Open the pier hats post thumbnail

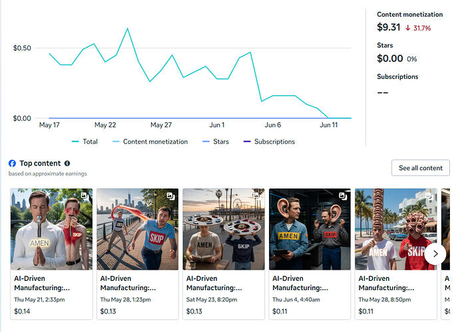(224, 229)
